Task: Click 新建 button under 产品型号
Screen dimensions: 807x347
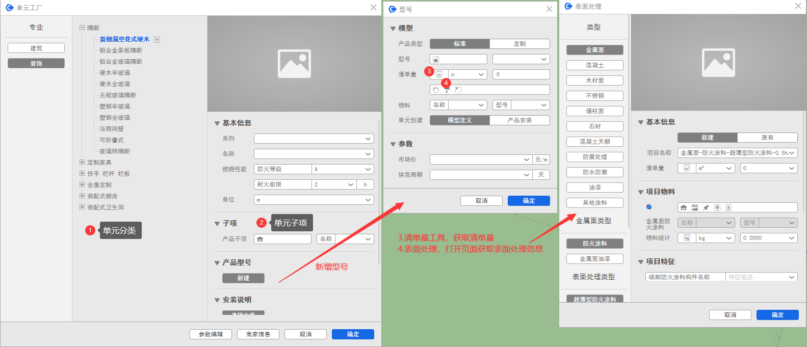Action: (x=243, y=278)
